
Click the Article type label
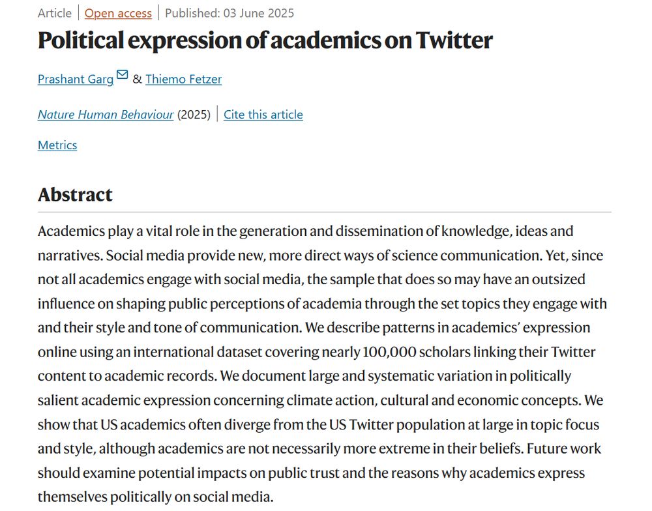pos(55,13)
